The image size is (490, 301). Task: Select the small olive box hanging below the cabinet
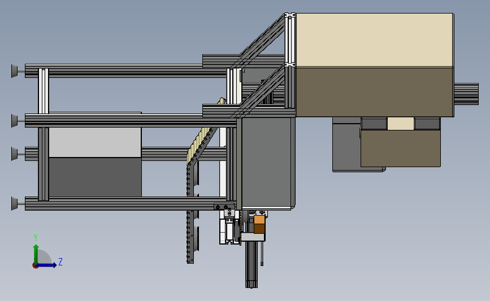[x=400, y=149]
